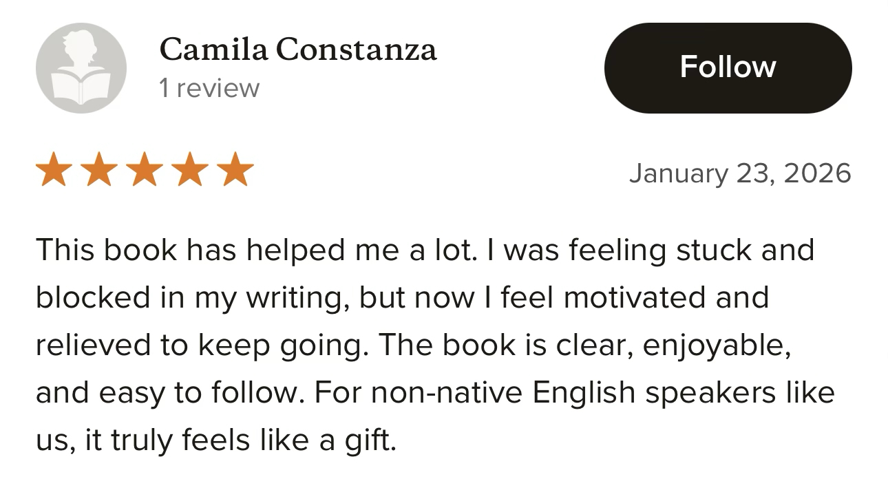Click the fifth rating star
Image resolution: width=888 pixels, height=501 pixels.
[x=235, y=170]
